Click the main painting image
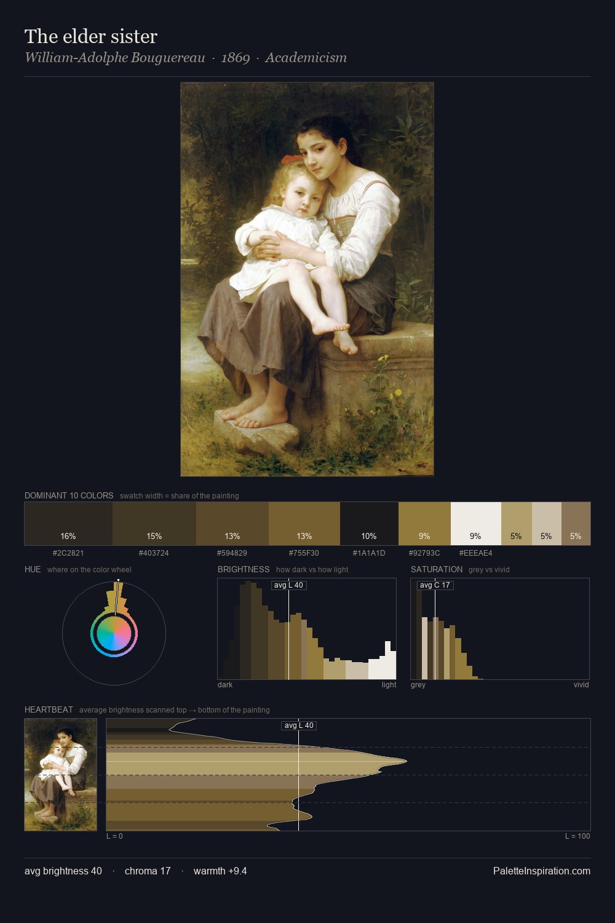Image resolution: width=615 pixels, height=923 pixels. point(307,279)
